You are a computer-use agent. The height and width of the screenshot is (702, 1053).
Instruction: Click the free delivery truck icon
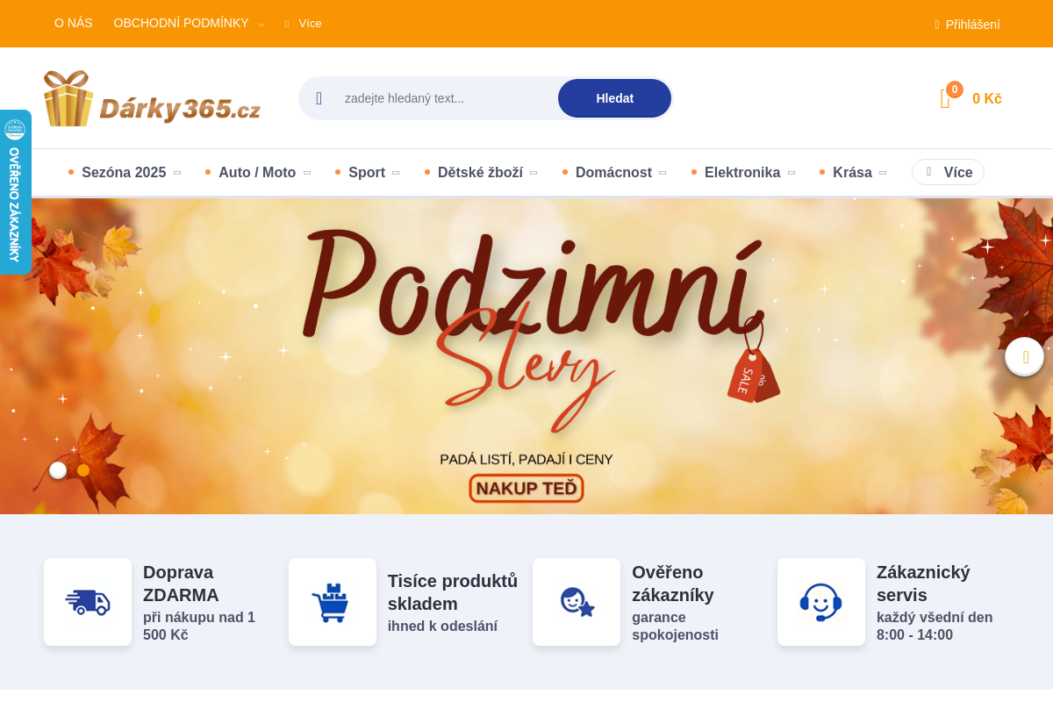click(88, 602)
